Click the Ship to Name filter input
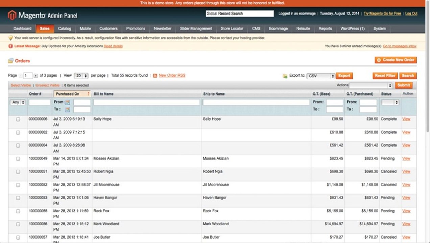430x243 pixels. (x=256, y=102)
